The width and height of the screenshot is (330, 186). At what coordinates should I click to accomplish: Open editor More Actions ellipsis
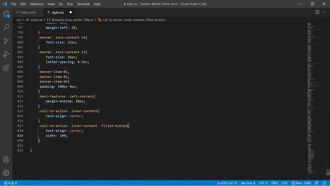(x=324, y=12)
